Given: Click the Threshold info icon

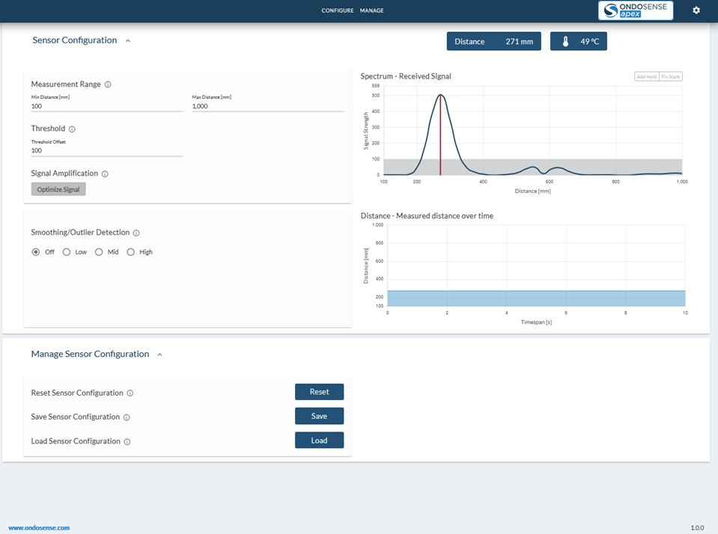Looking at the screenshot, I should click(72, 129).
